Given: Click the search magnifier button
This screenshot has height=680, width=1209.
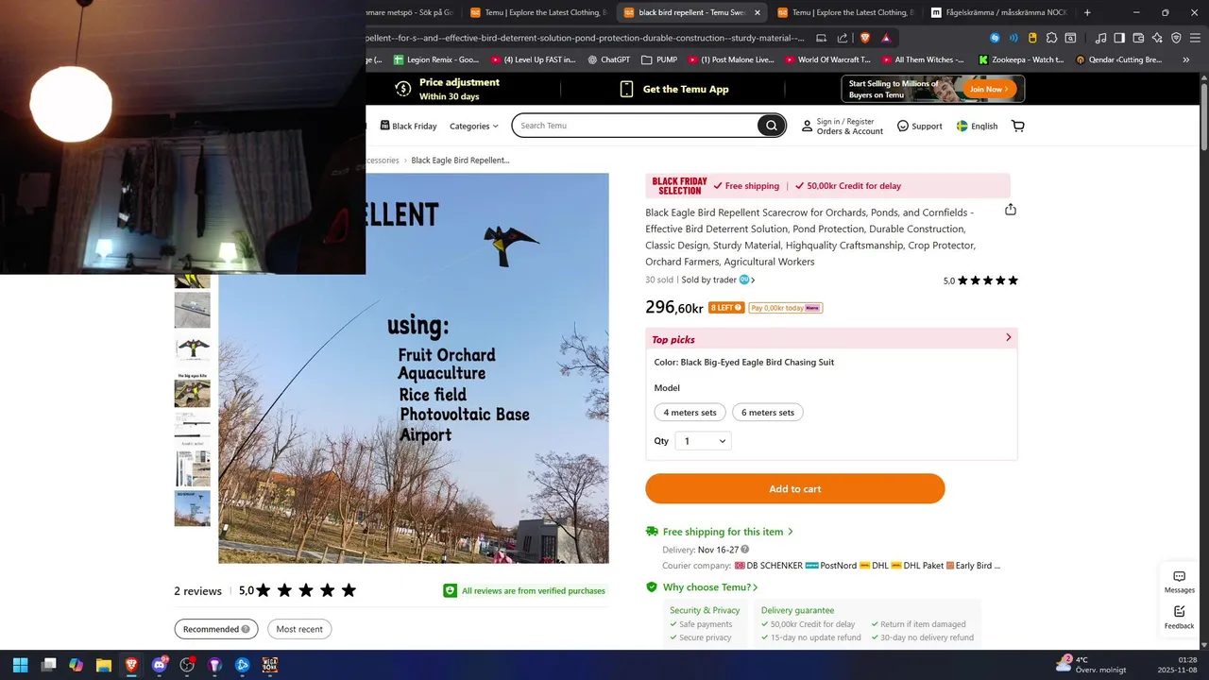Looking at the screenshot, I should [771, 126].
